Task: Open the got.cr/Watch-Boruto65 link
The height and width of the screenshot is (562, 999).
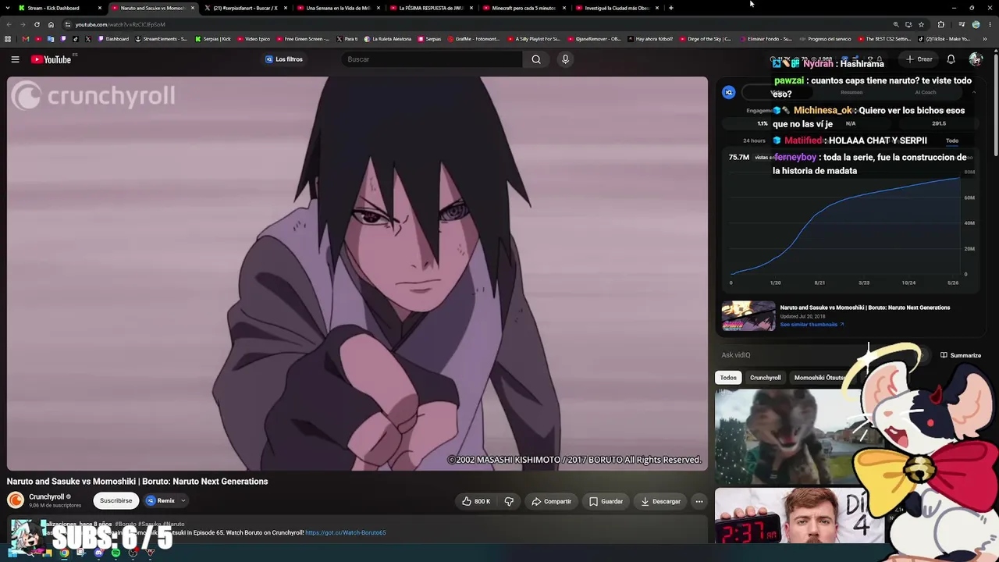Action: [346, 533]
